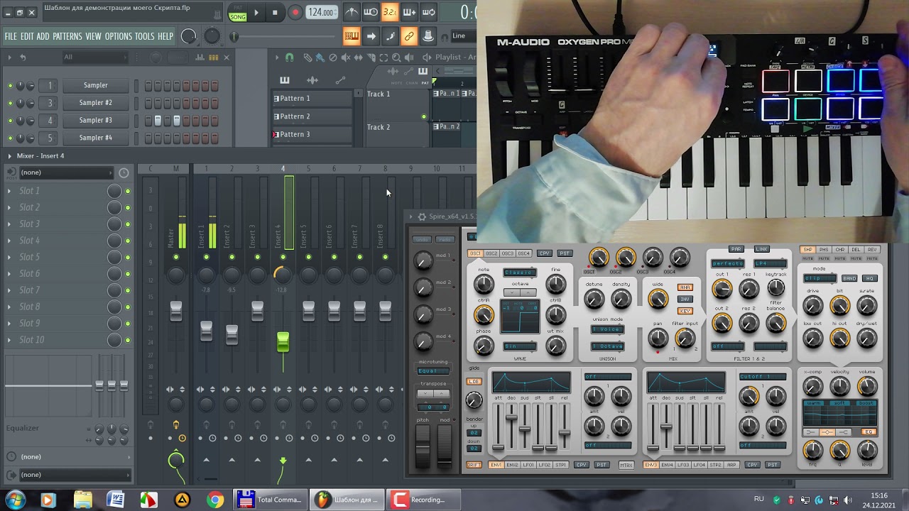Select the Playlist paint brush tool
909x511 pixels.
320,57
